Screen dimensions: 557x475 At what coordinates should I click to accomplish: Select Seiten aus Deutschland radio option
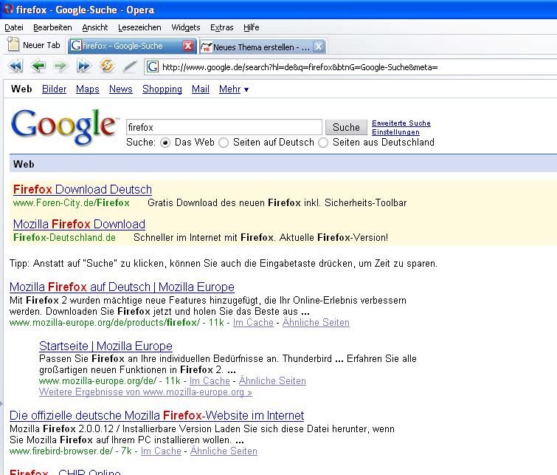(x=323, y=143)
